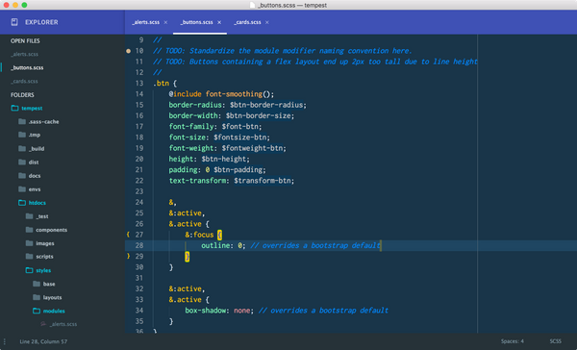
Task: Click the status bar sidebar toggle icon
Action: tap(5, 341)
